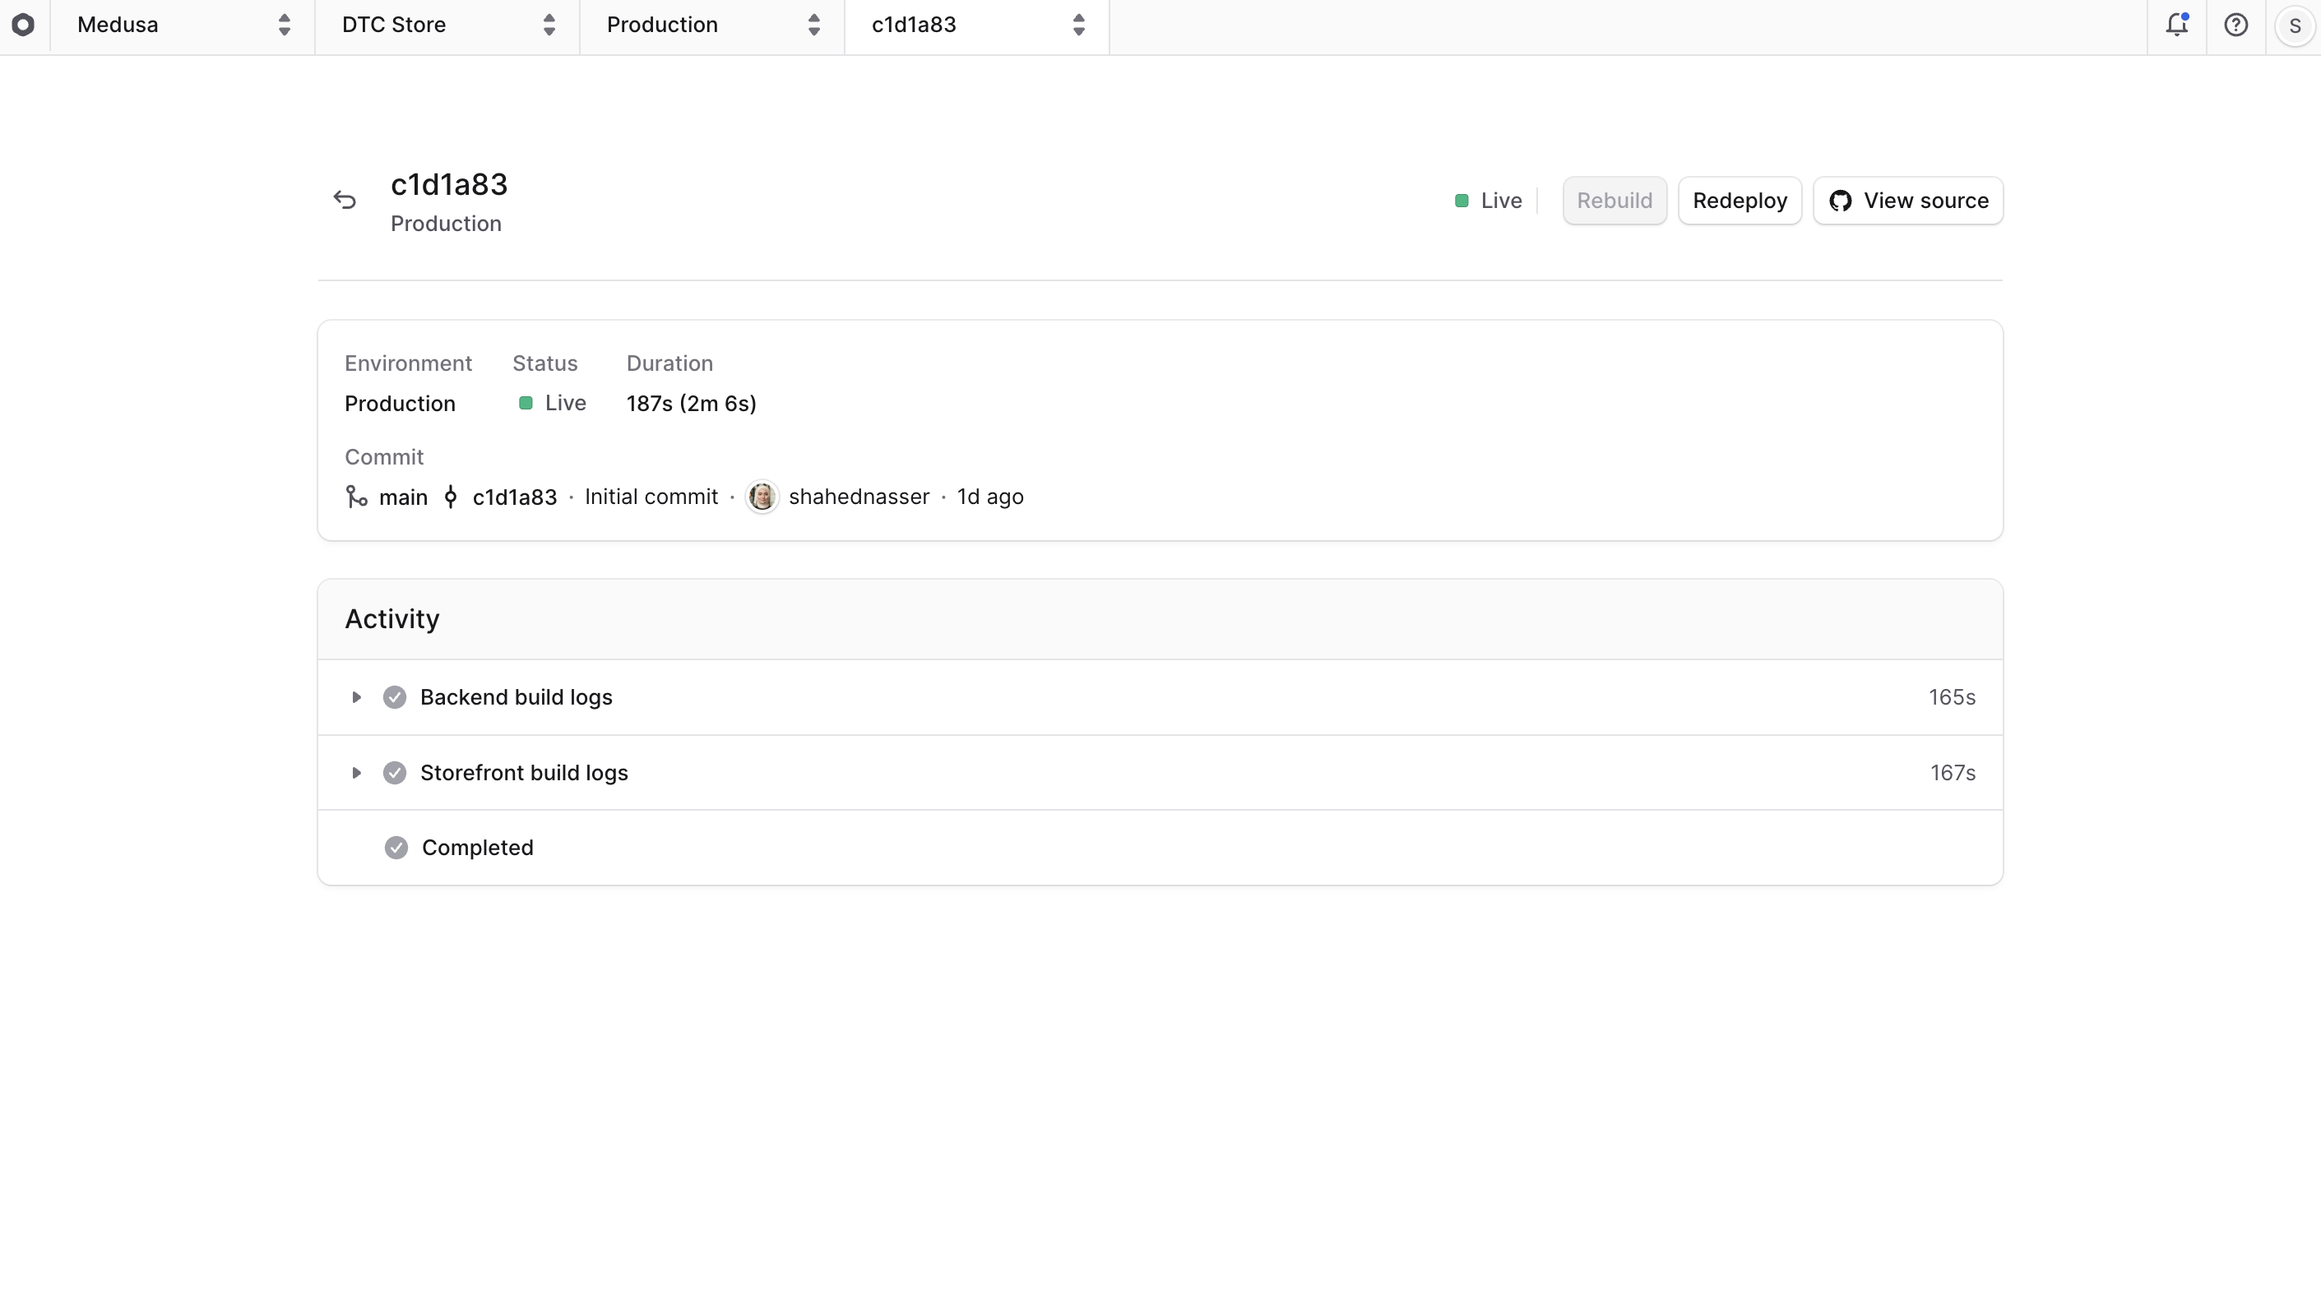Screen dimensions: 2321x1304
Task: Click the Storefront build logs checkmark
Action: click(396, 773)
